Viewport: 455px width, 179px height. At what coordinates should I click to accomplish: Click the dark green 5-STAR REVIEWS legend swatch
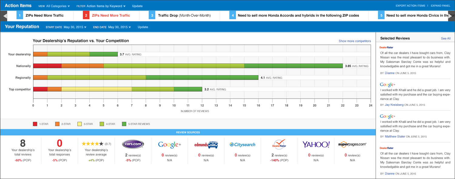tap(124, 124)
